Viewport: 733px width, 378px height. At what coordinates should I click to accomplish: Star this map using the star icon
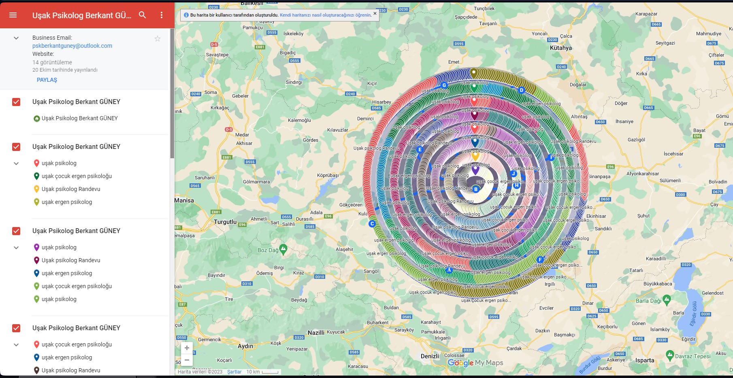click(157, 38)
